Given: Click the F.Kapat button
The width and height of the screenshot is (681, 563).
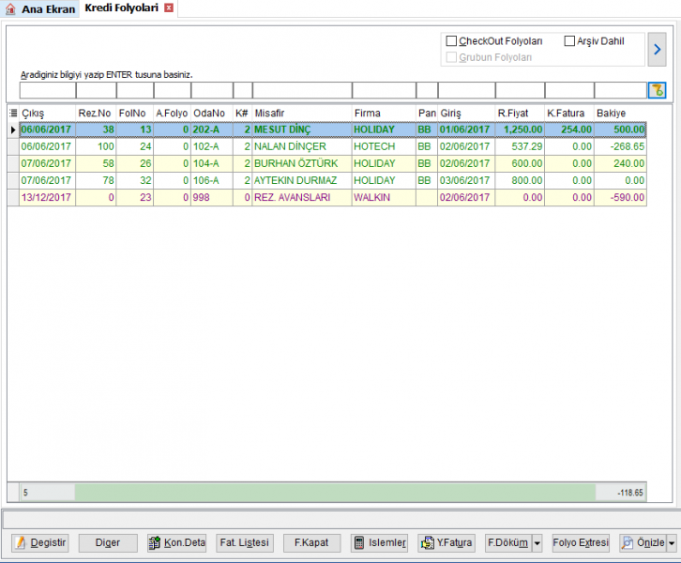Looking at the screenshot, I should click(311, 542).
